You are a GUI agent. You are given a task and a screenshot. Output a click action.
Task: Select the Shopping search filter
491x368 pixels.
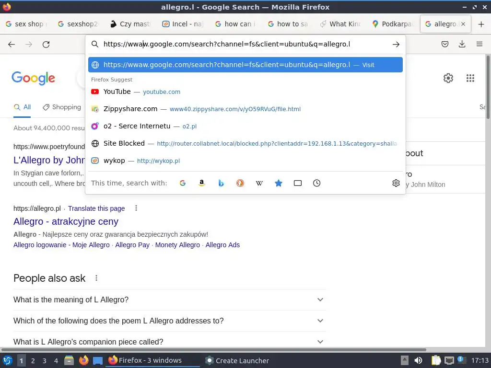[x=62, y=107]
